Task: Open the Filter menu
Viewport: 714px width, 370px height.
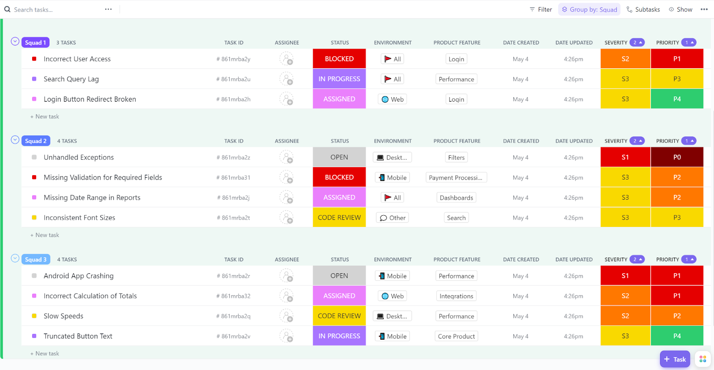Action: tap(541, 9)
